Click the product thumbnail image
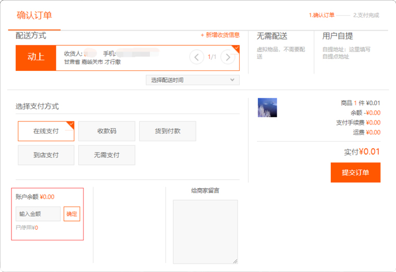 (x=267, y=107)
